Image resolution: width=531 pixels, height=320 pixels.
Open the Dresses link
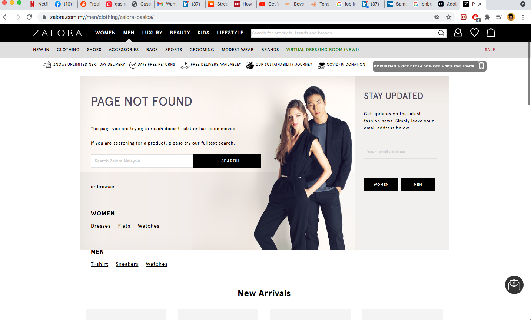101,226
